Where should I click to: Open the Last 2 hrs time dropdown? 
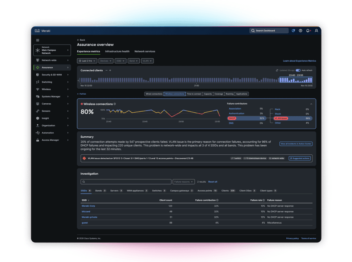coord(87,61)
